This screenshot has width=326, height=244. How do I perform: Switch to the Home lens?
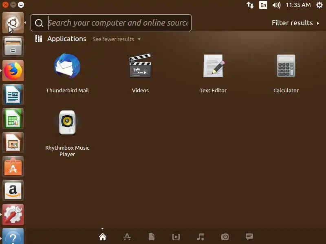click(103, 237)
